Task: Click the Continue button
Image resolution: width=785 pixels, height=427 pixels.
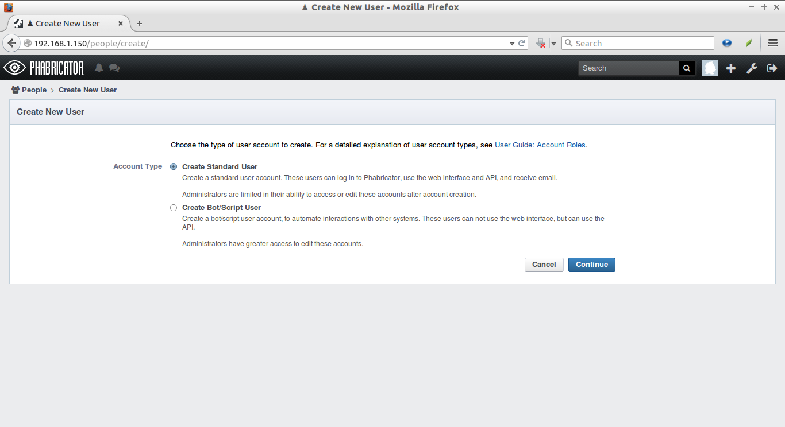Action: coord(592,265)
